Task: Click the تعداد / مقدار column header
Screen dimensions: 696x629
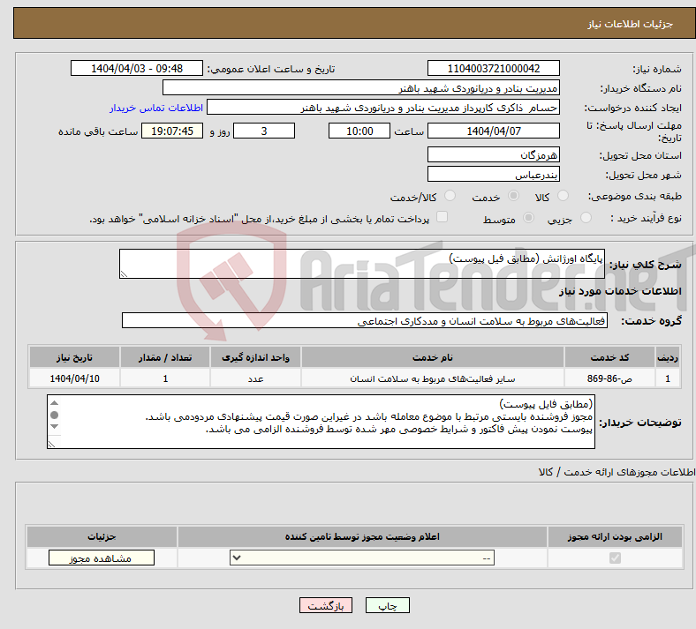Action: coord(165,357)
